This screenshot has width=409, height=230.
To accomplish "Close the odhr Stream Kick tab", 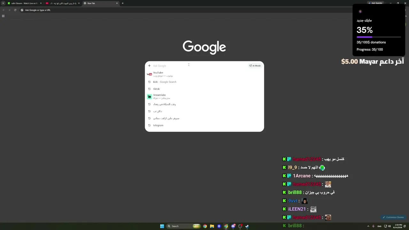I will pos(41,3).
